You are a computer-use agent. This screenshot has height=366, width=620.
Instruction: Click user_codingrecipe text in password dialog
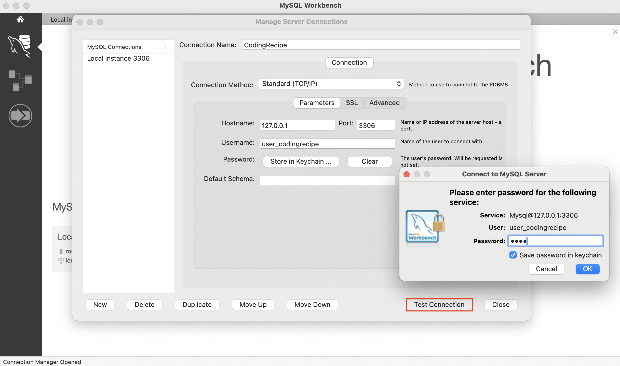538,228
